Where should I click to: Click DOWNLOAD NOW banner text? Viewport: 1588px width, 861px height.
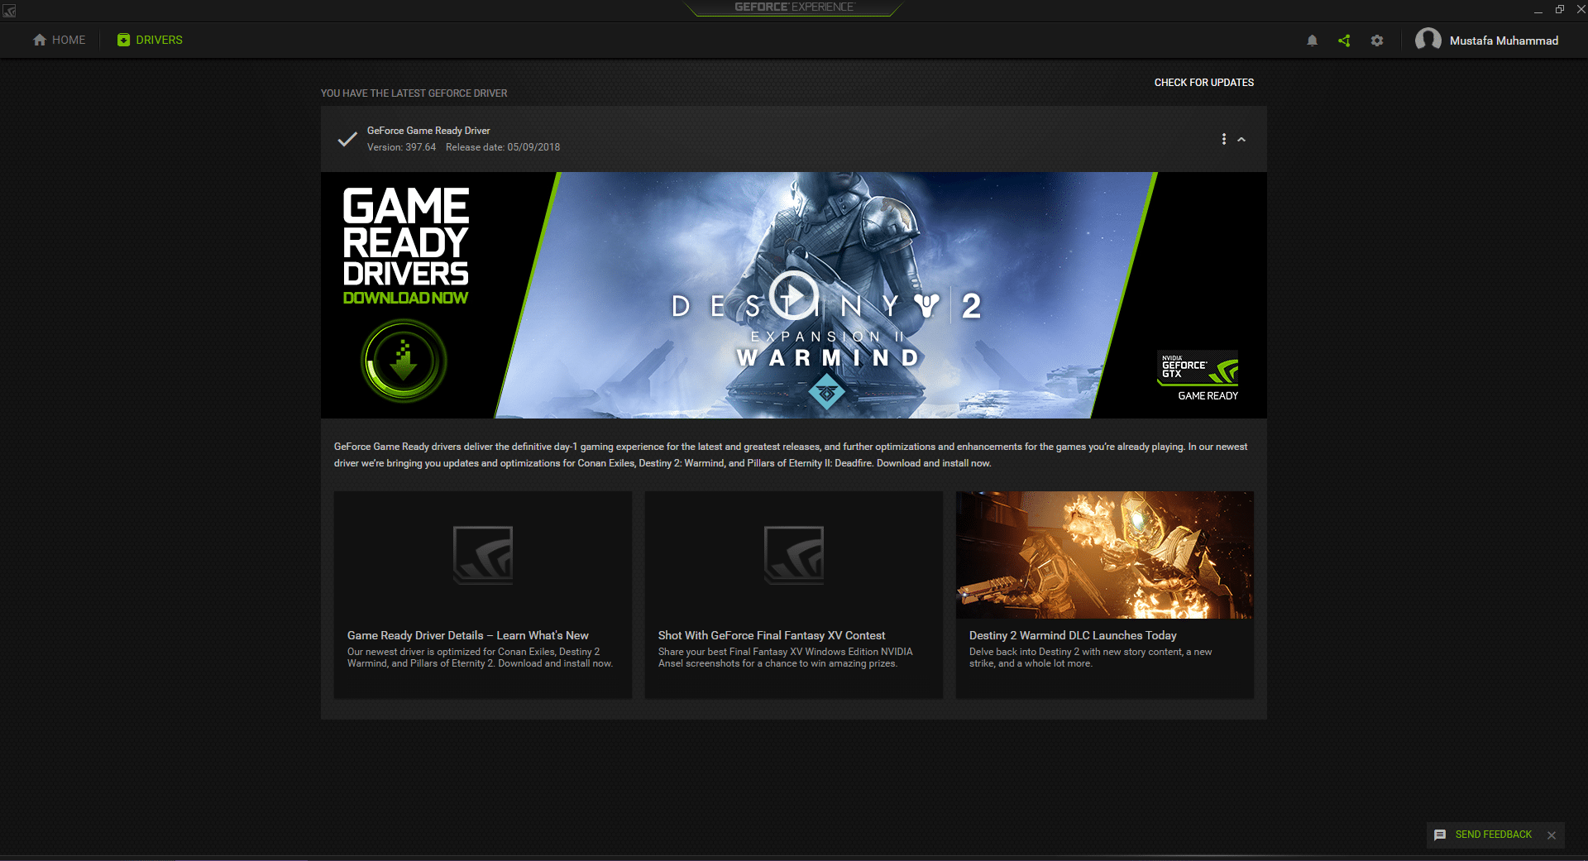[x=405, y=298]
